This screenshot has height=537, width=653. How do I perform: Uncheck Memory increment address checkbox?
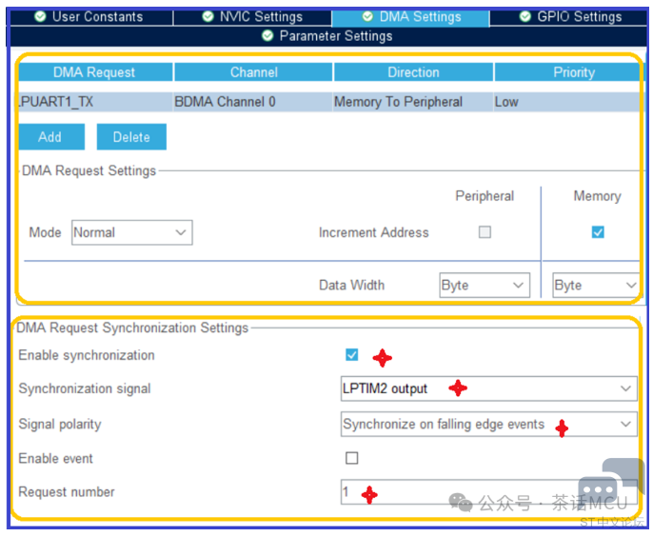(x=598, y=232)
